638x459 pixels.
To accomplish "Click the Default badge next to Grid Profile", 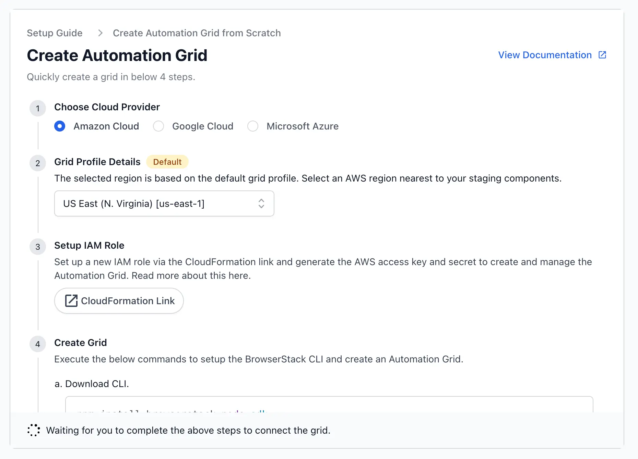I will click(x=167, y=162).
